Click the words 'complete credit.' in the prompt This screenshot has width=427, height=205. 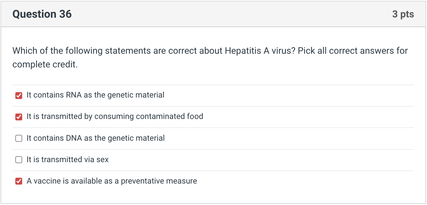(45, 65)
